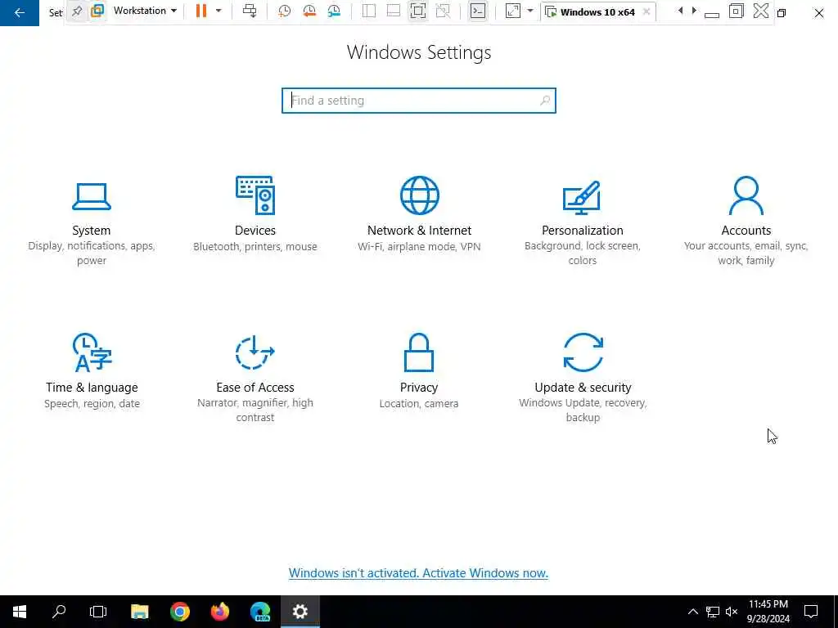Screen dimensions: 838x628
Task: Open Devices keyboard and speaker icon
Action: tap(255, 195)
